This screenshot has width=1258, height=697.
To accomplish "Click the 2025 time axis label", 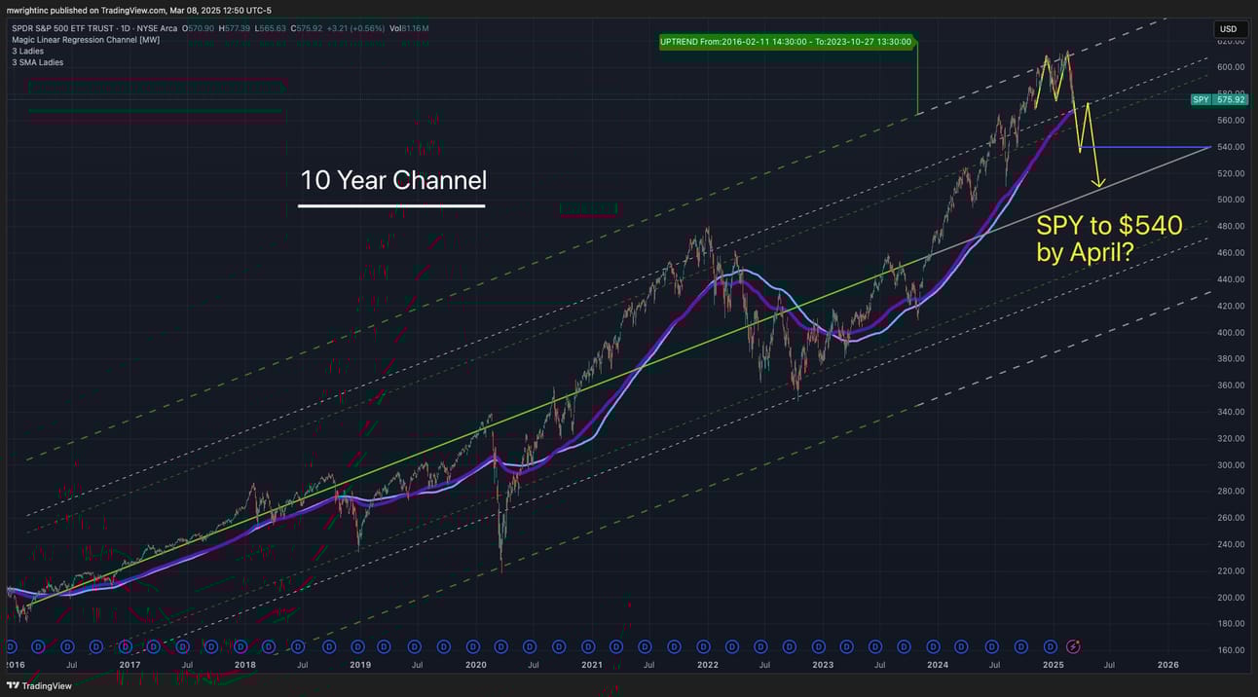I will tap(1054, 665).
